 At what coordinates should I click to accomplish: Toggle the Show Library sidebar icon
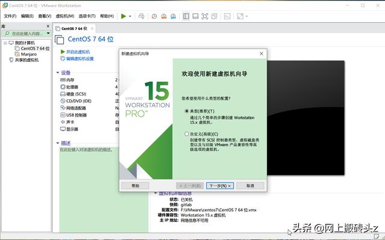(186, 16)
